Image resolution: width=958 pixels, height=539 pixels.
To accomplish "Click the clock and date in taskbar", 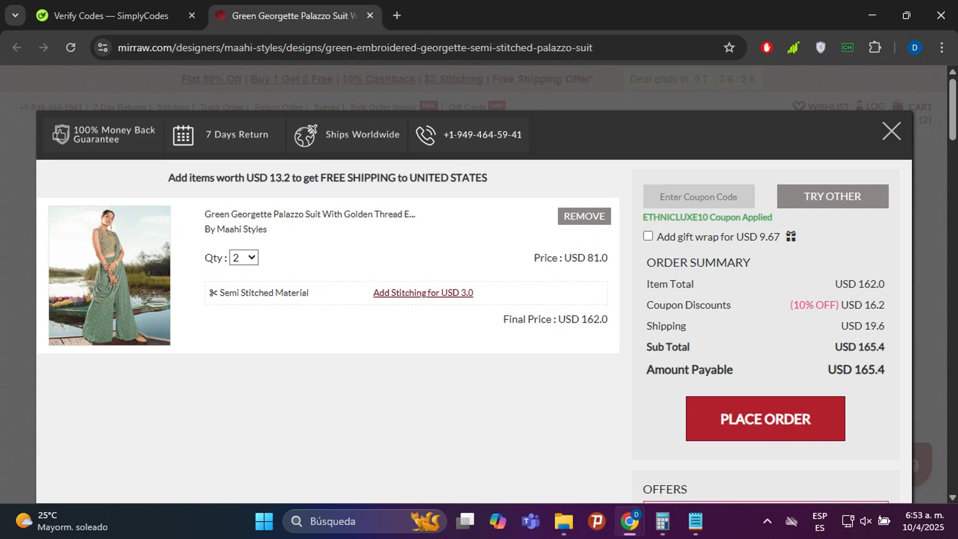I will 924,521.
